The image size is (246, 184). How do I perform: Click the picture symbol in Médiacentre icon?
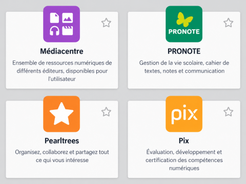(x=68, y=18)
